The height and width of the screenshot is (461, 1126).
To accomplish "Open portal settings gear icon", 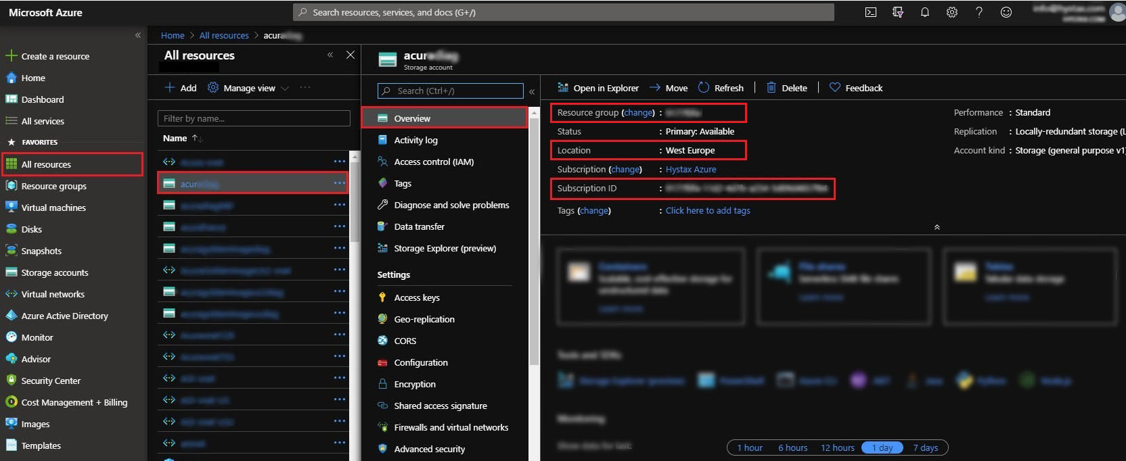I will coord(951,12).
